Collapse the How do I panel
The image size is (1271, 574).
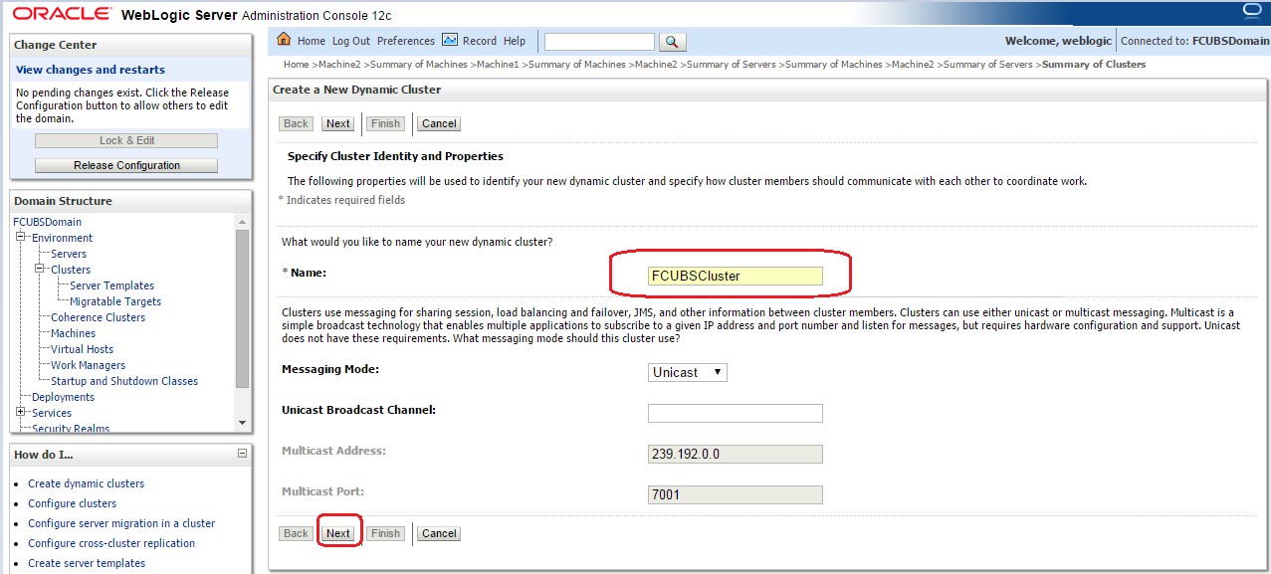(x=242, y=454)
